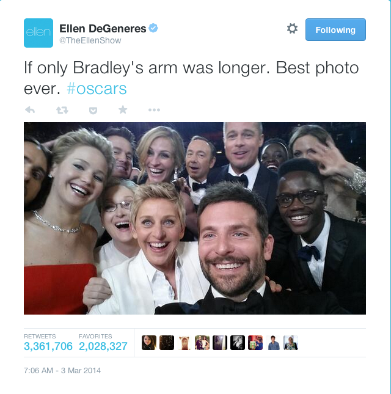Viewport: 391px width, 394px height.
Task: Open cat-ears avatar in favoriters row
Action: (x=185, y=343)
